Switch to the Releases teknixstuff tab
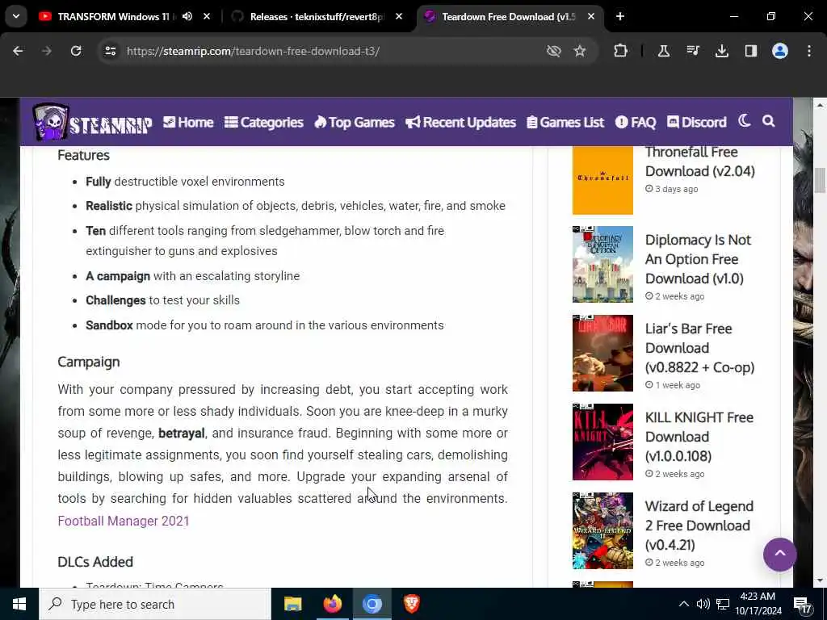Image resolution: width=827 pixels, height=620 pixels. point(317,16)
